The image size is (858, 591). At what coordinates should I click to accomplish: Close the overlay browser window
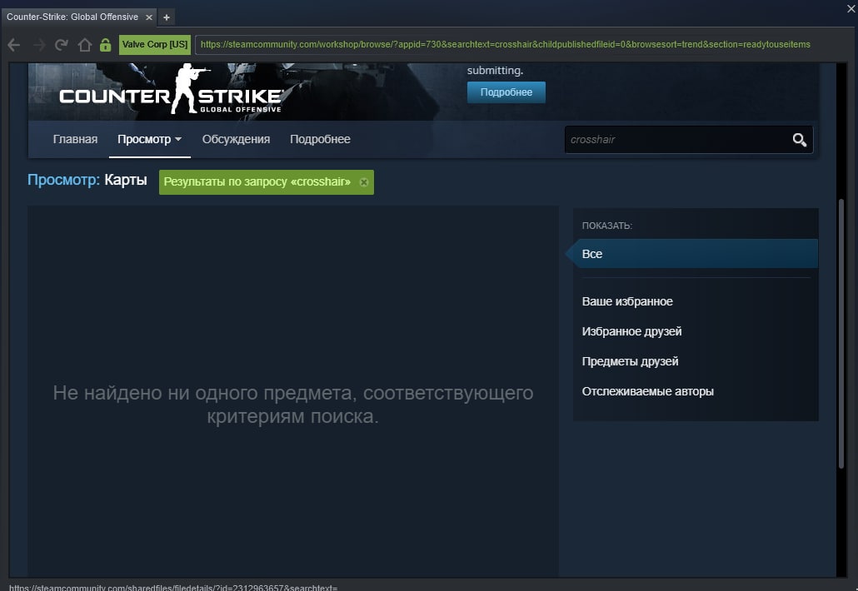click(851, 8)
